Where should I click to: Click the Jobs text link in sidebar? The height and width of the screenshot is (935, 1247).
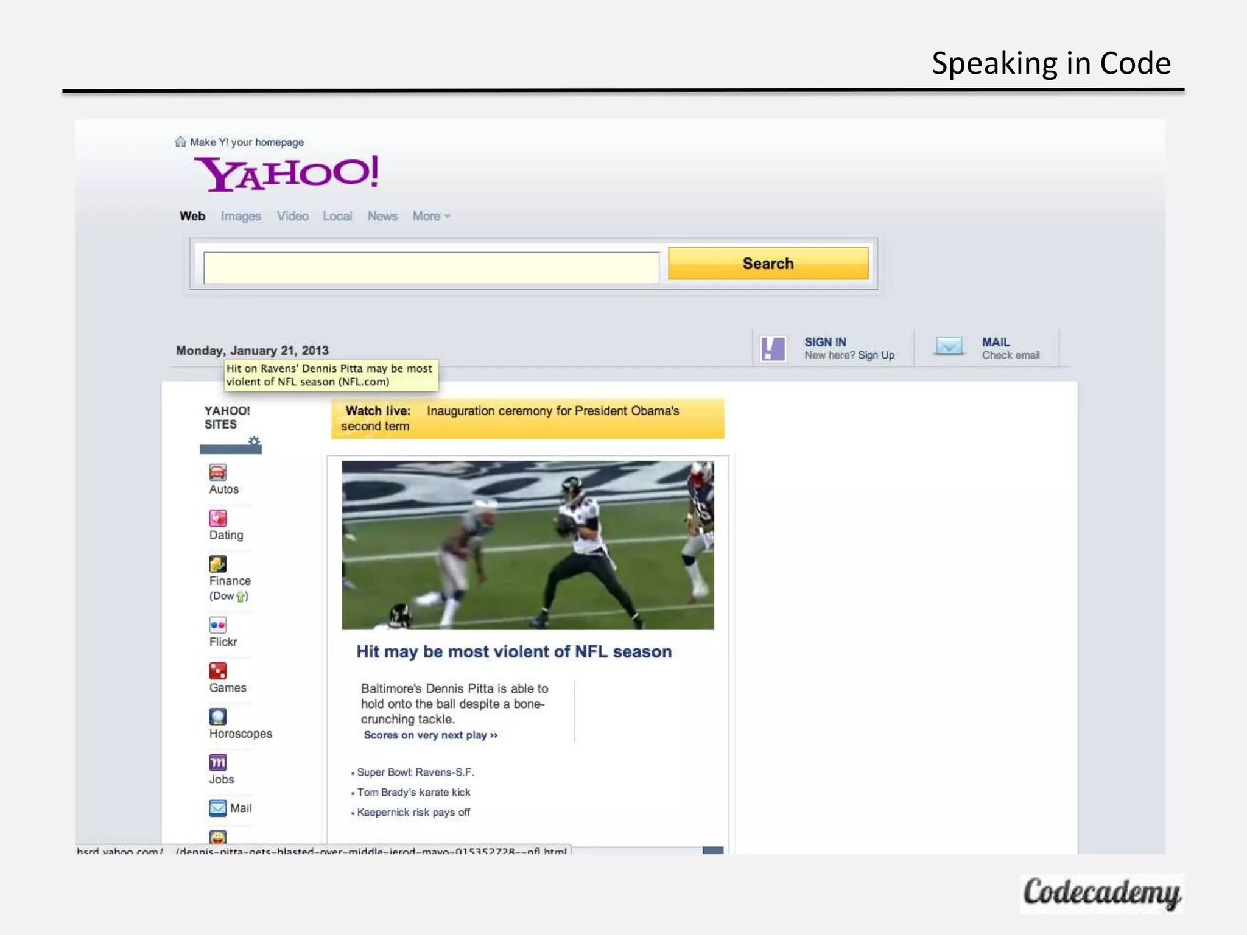click(222, 780)
